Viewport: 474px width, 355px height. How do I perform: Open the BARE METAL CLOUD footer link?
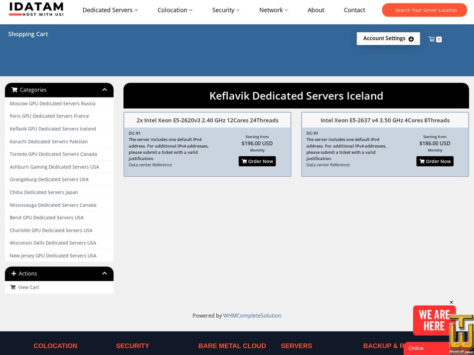click(232, 346)
